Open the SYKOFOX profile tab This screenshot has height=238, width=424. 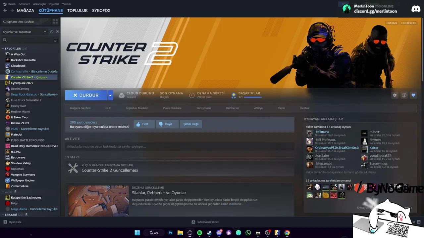click(101, 11)
